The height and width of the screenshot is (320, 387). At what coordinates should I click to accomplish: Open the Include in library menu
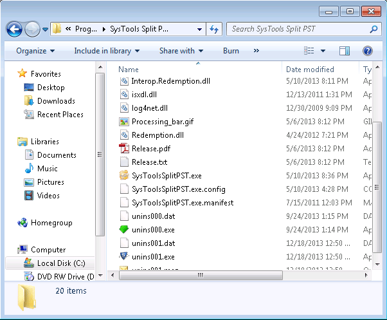click(x=107, y=51)
